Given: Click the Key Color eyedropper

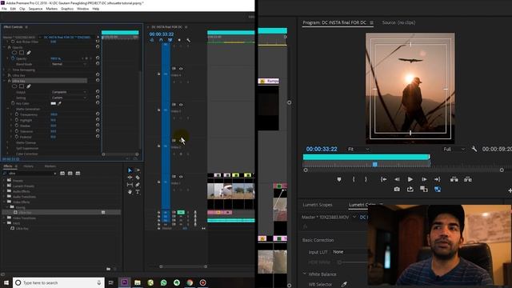Looking at the screenshot, I should [x=60, y=103].
